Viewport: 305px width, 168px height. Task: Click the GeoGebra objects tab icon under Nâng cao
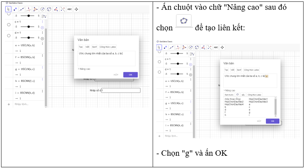[238, 94]
